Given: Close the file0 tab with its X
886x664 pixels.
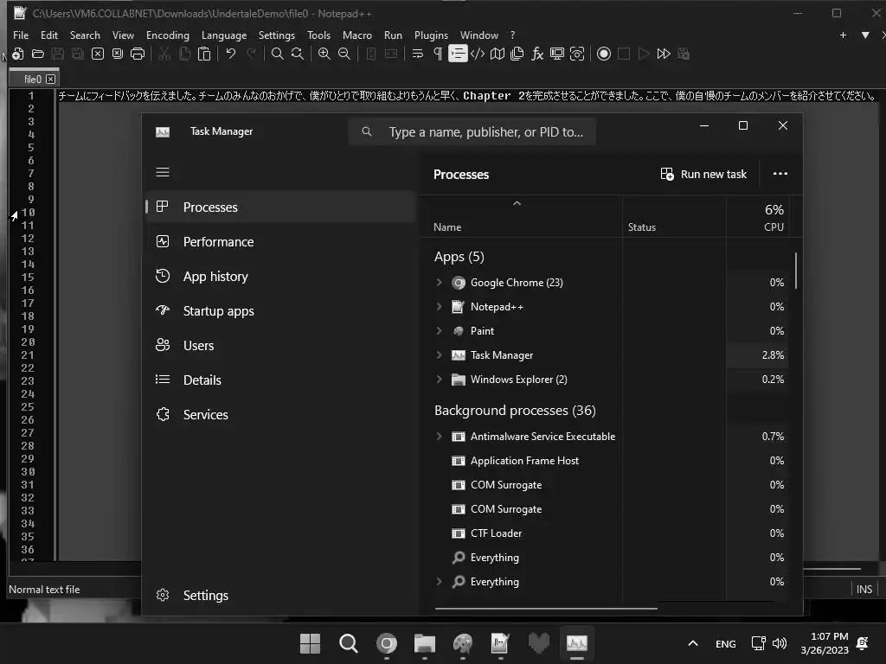Looking at the screenshot, I should tap(51, 79).
